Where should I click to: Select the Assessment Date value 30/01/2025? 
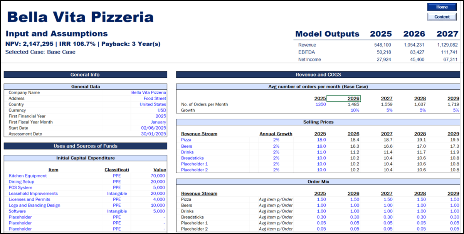153,134
